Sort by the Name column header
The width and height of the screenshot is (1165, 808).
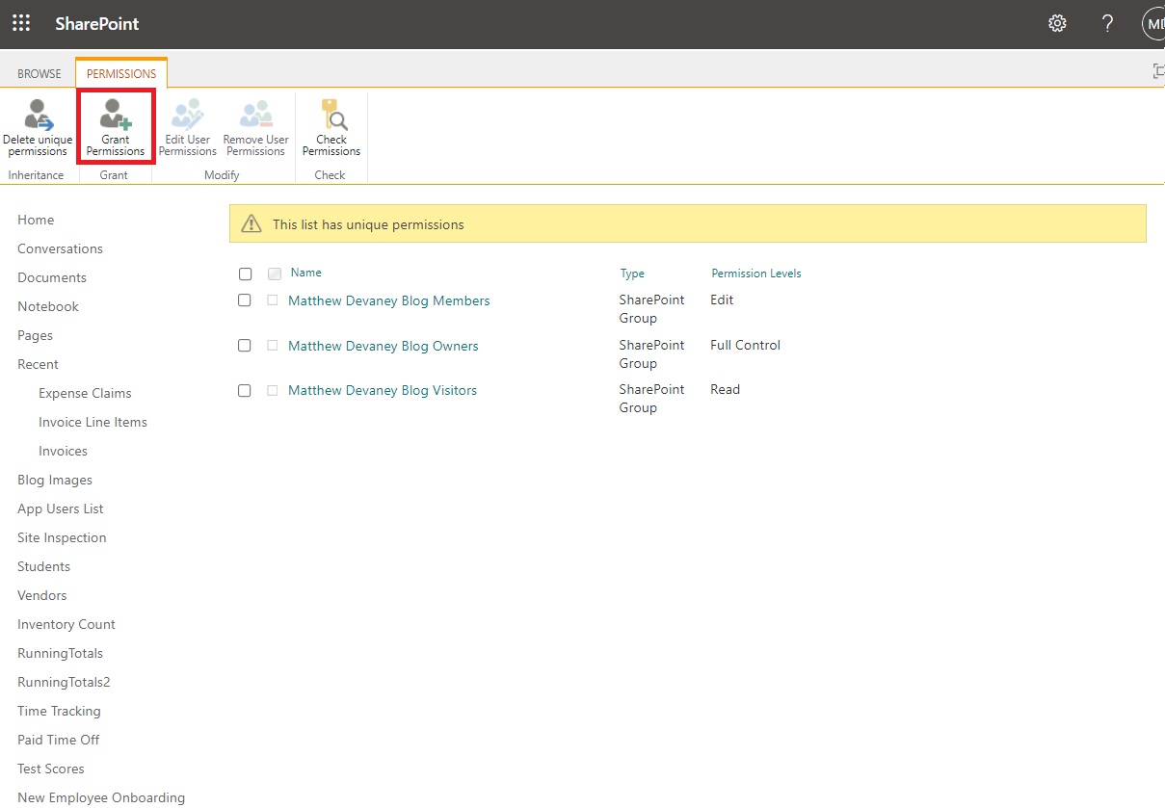[x=304, y=273]
